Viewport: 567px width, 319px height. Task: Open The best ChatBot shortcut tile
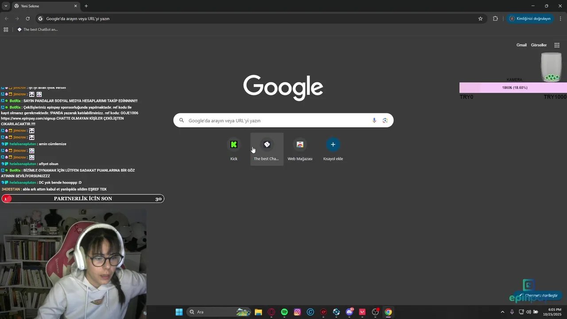coord(267,149)
